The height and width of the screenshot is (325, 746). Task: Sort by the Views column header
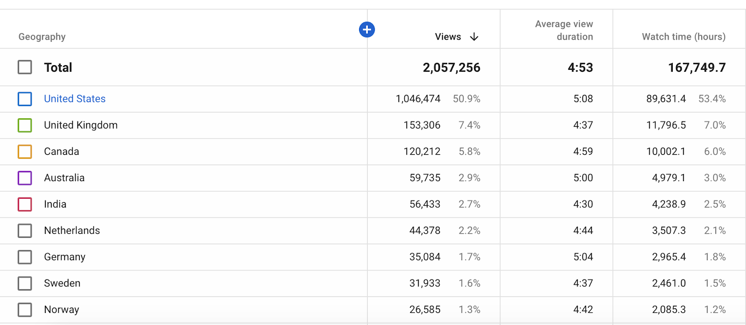click(x=448, y=37)
